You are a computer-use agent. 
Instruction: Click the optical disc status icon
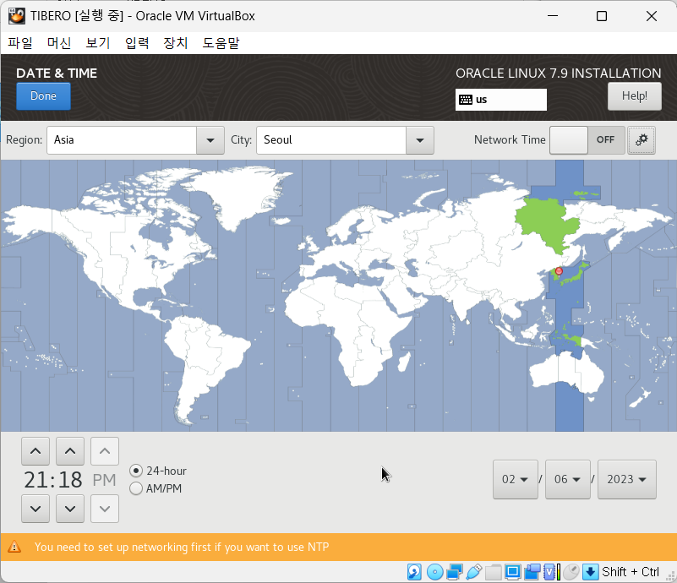tap(434, 572)
